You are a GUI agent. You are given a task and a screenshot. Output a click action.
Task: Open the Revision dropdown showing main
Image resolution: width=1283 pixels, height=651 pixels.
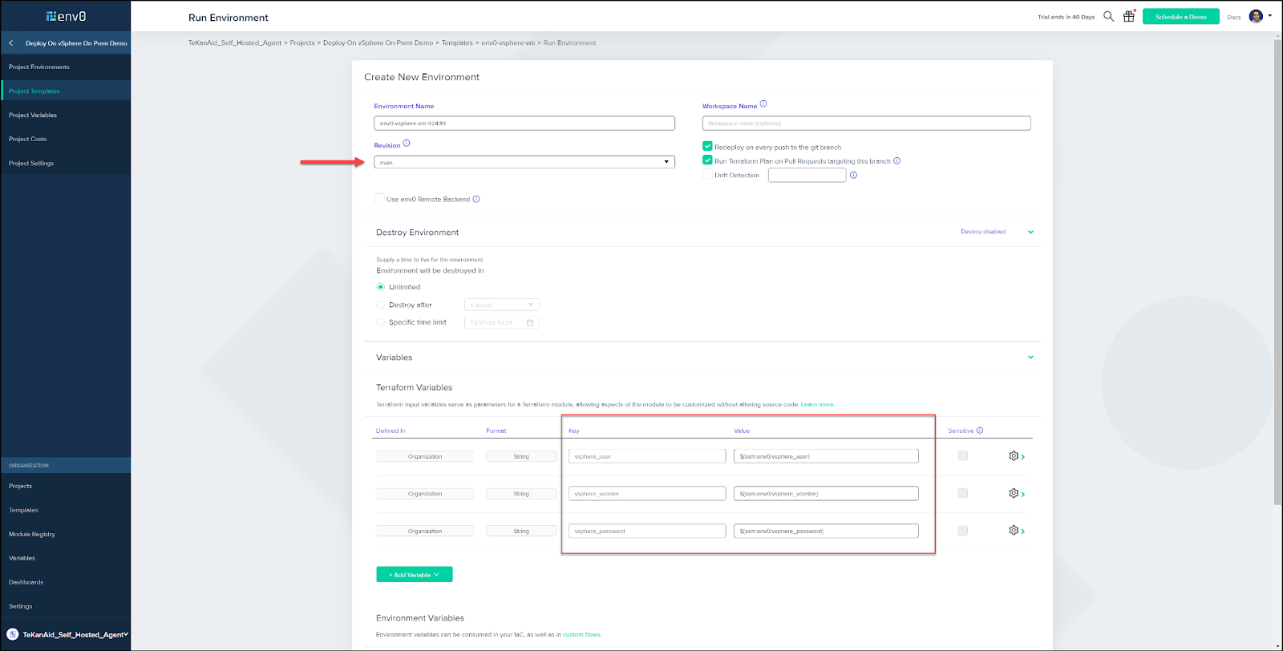point(524,162)
